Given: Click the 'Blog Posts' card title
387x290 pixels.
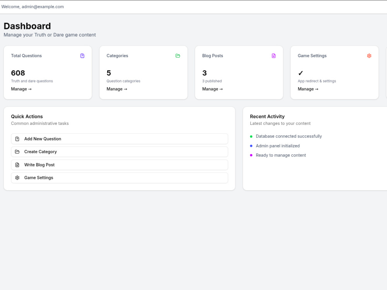Looking at the screenshot, I should pos(212,56).
